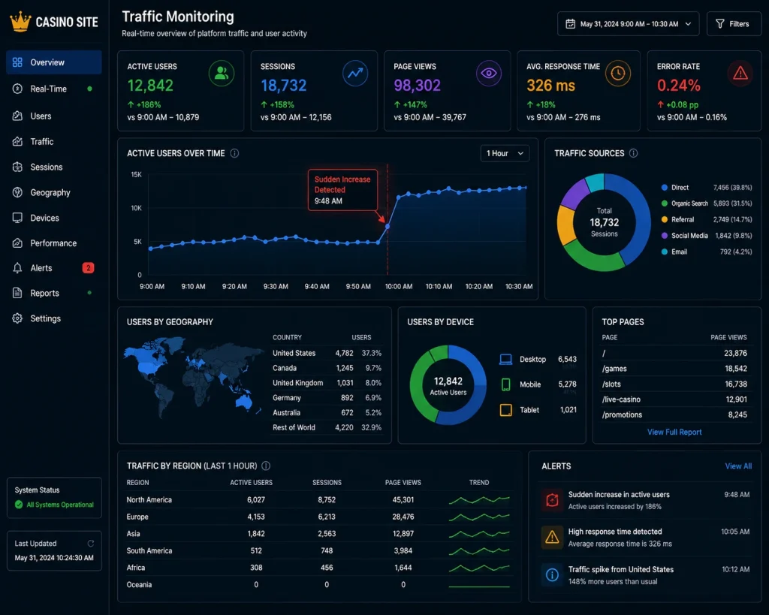The width and height of the screenshot is (769, 615).
Task: Click the Page Views eye icon
Action: pyautogui.click(x=488, y=74)
